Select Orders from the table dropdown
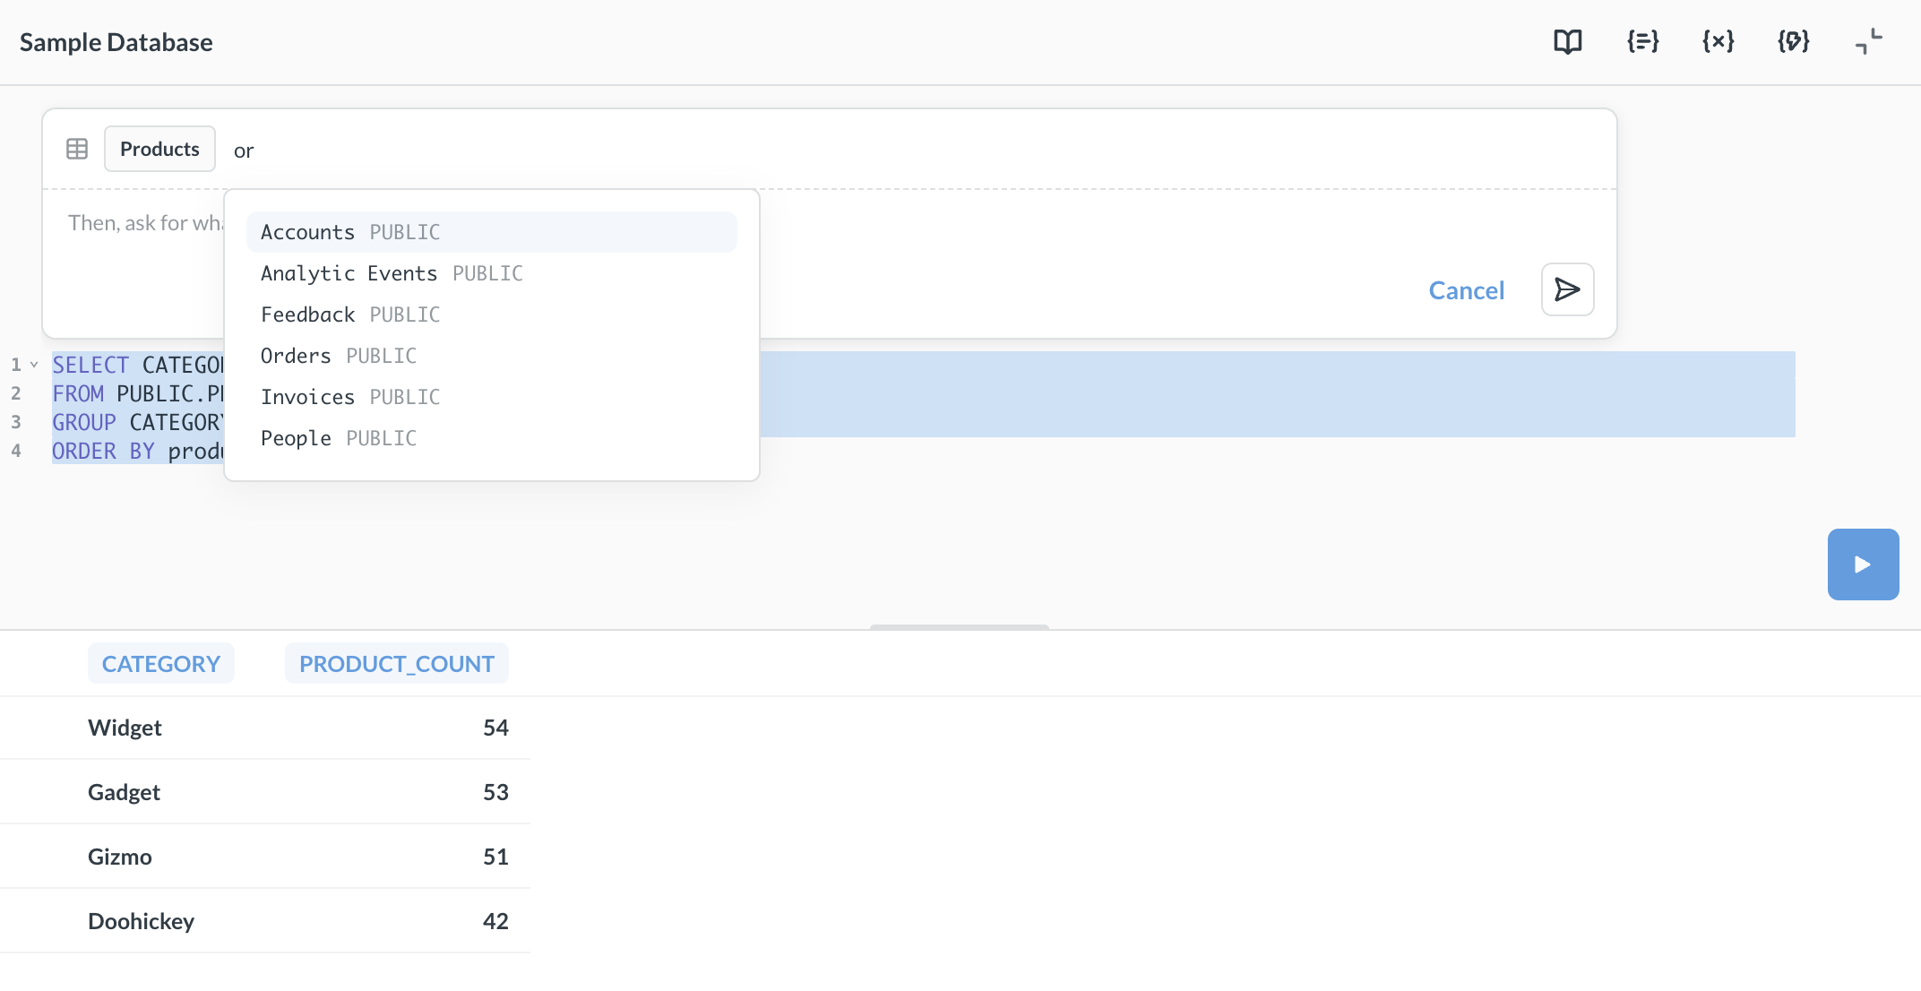The image size is (1921, 991). tap(339, 355)
